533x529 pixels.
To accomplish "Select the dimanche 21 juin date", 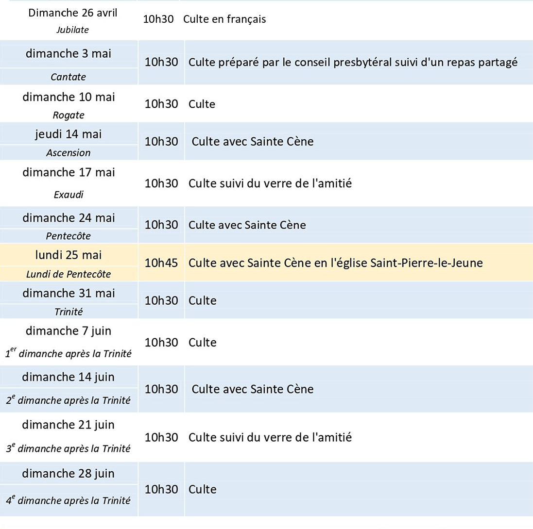I will (x=69, y=425).
